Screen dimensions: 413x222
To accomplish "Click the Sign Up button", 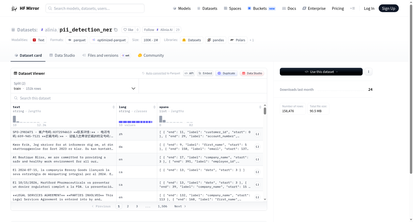I will (x=388, y=8).
